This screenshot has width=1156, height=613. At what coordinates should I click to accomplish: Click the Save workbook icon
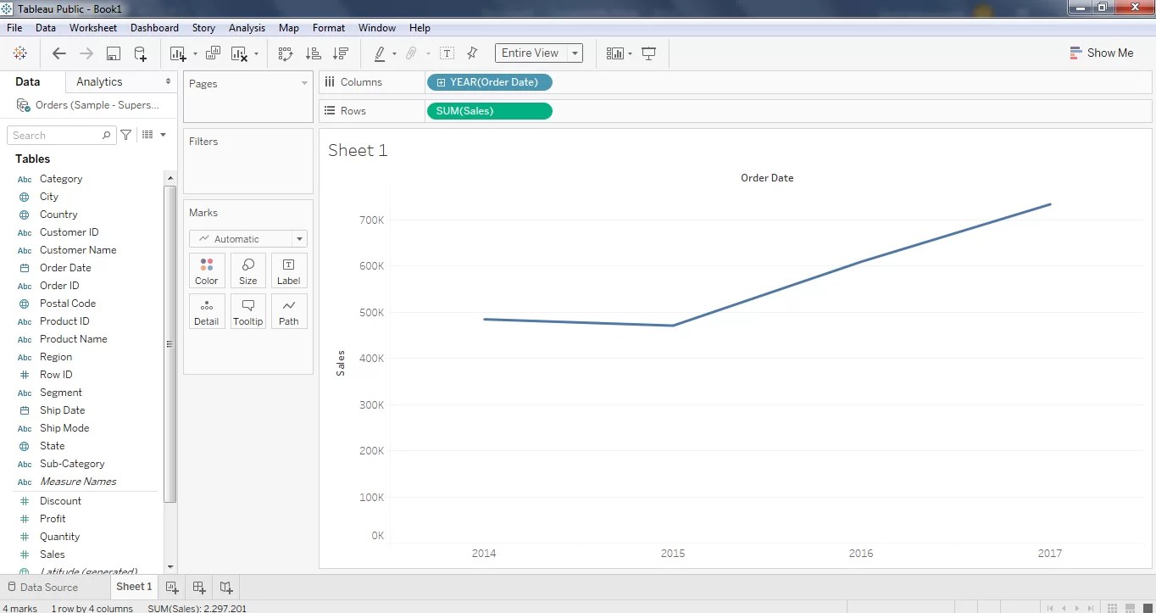point(113,53)
